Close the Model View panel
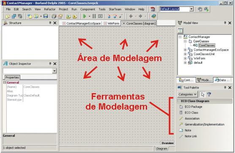This screenshot has height=153, width=235. tap(230, 23)
